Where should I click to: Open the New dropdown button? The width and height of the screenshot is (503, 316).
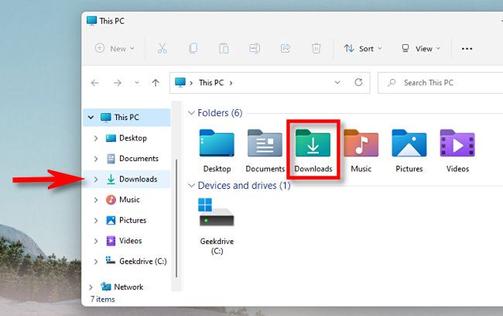point(115,49)
